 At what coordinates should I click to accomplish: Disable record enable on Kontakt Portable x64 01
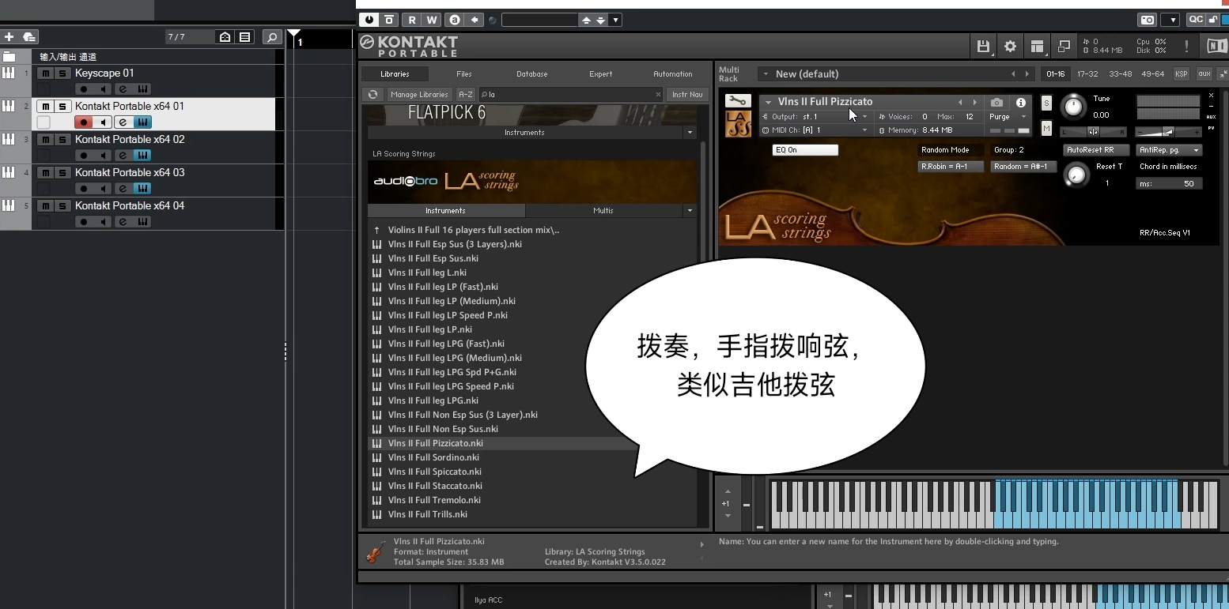click(84, 122)
